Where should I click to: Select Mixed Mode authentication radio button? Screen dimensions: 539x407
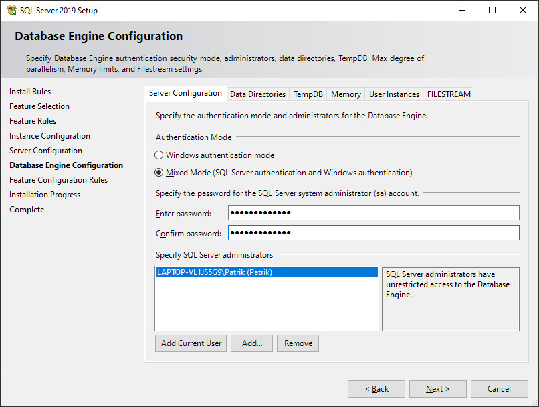click(x=158, y=172)
